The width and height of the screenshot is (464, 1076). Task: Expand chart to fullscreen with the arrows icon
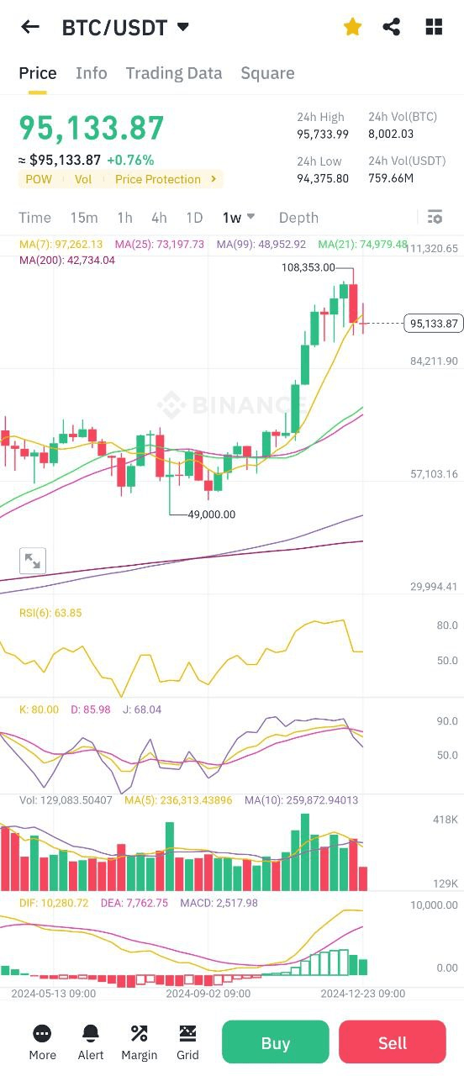33,561
